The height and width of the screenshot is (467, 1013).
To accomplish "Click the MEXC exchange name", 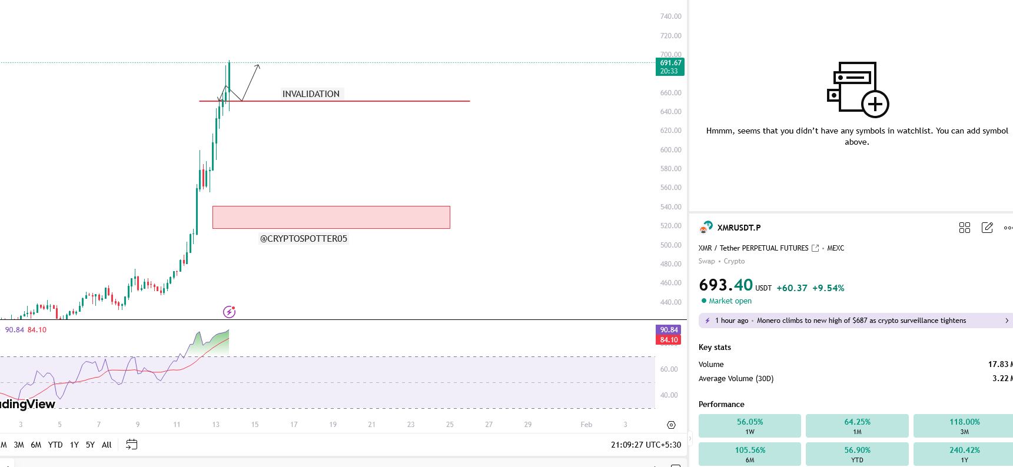I will pyautogui.click(x=836, y=248).
